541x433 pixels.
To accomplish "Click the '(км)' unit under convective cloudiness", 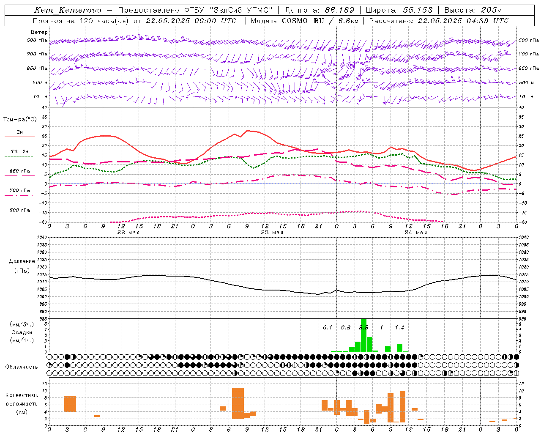I will coord(22,411).
